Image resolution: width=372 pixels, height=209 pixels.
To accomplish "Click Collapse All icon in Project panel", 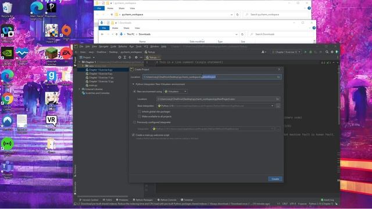I will pos(130,57).
